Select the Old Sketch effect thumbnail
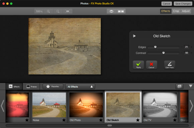The image size is (194, 128). [123, 105]
